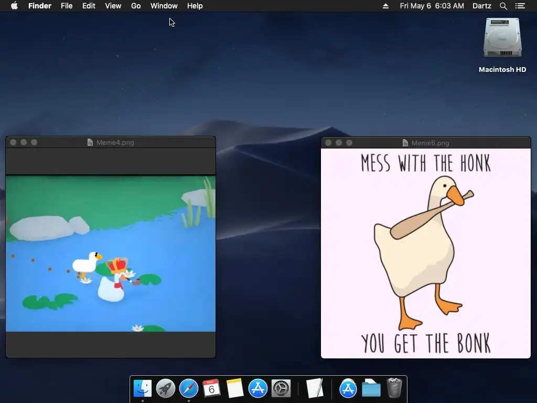The image size is (537, 403).
Task: Open the Edit menu
Action: (89, 6)
